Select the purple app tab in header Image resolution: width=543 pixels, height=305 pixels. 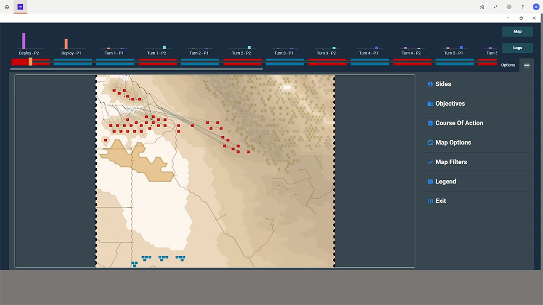(x=20, y=7)
